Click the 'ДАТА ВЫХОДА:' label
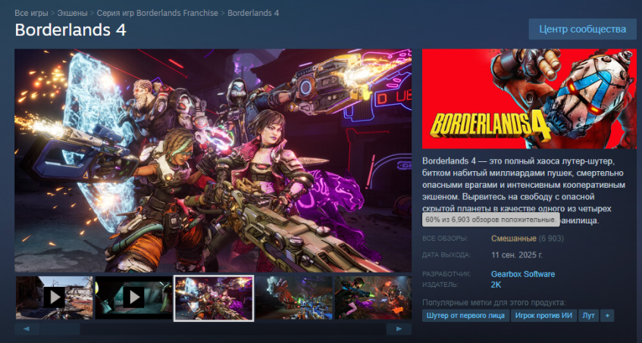642x343 pixels. [x=446, y=255]
